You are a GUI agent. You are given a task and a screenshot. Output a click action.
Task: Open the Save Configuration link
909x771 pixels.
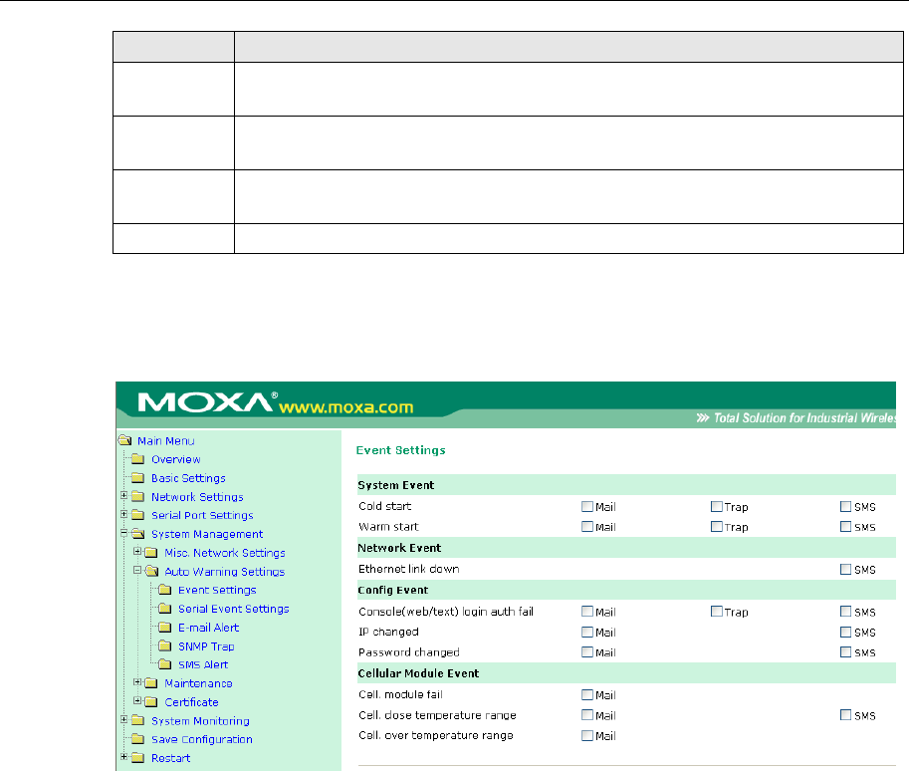[x=202, y=740]
